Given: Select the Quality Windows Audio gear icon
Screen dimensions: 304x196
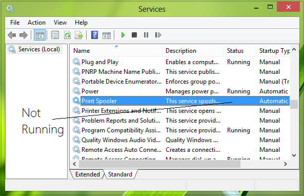Looking at the screenshot, I should pyautogui.click(x=76, y=140).
